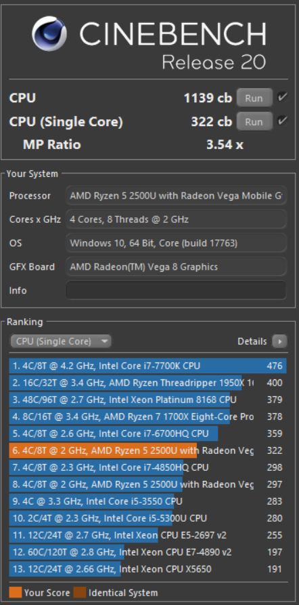Select ranking row 3 Xeon Platinum 8168

(x=148, y=400)
